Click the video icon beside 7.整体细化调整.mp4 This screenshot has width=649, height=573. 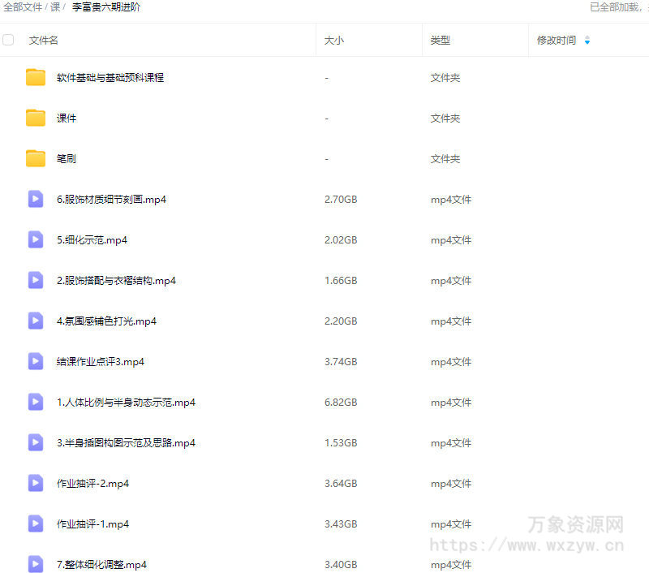[x=35, y=564]
